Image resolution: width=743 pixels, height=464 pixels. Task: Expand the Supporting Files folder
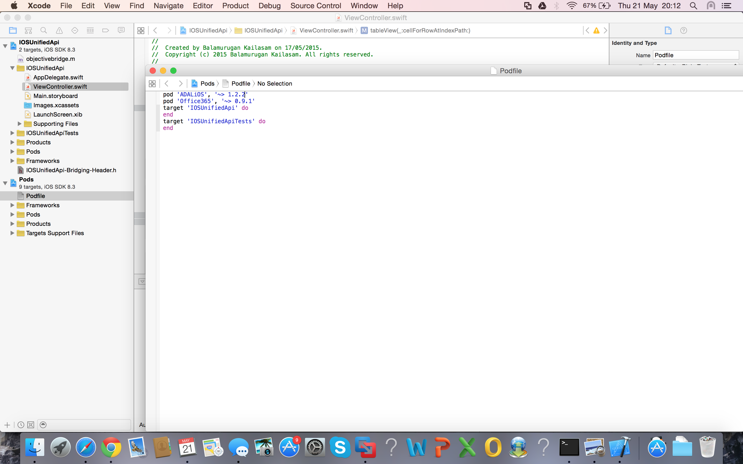(19, 124)
